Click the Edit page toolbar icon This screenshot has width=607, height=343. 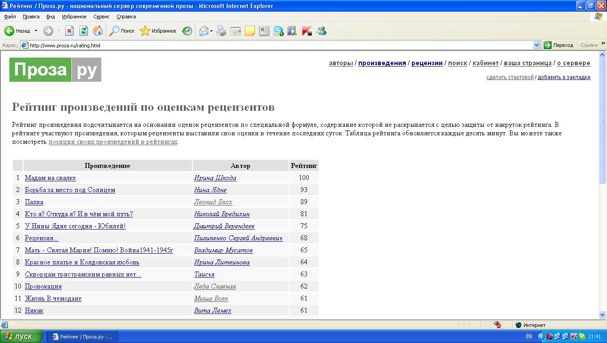(236, 31)
